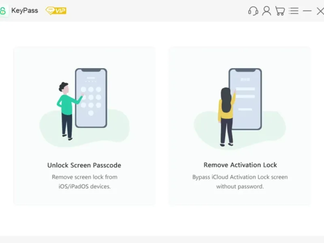
Task: Click 'Remove screen lock from' description text
Action: (x=85, y=177)
